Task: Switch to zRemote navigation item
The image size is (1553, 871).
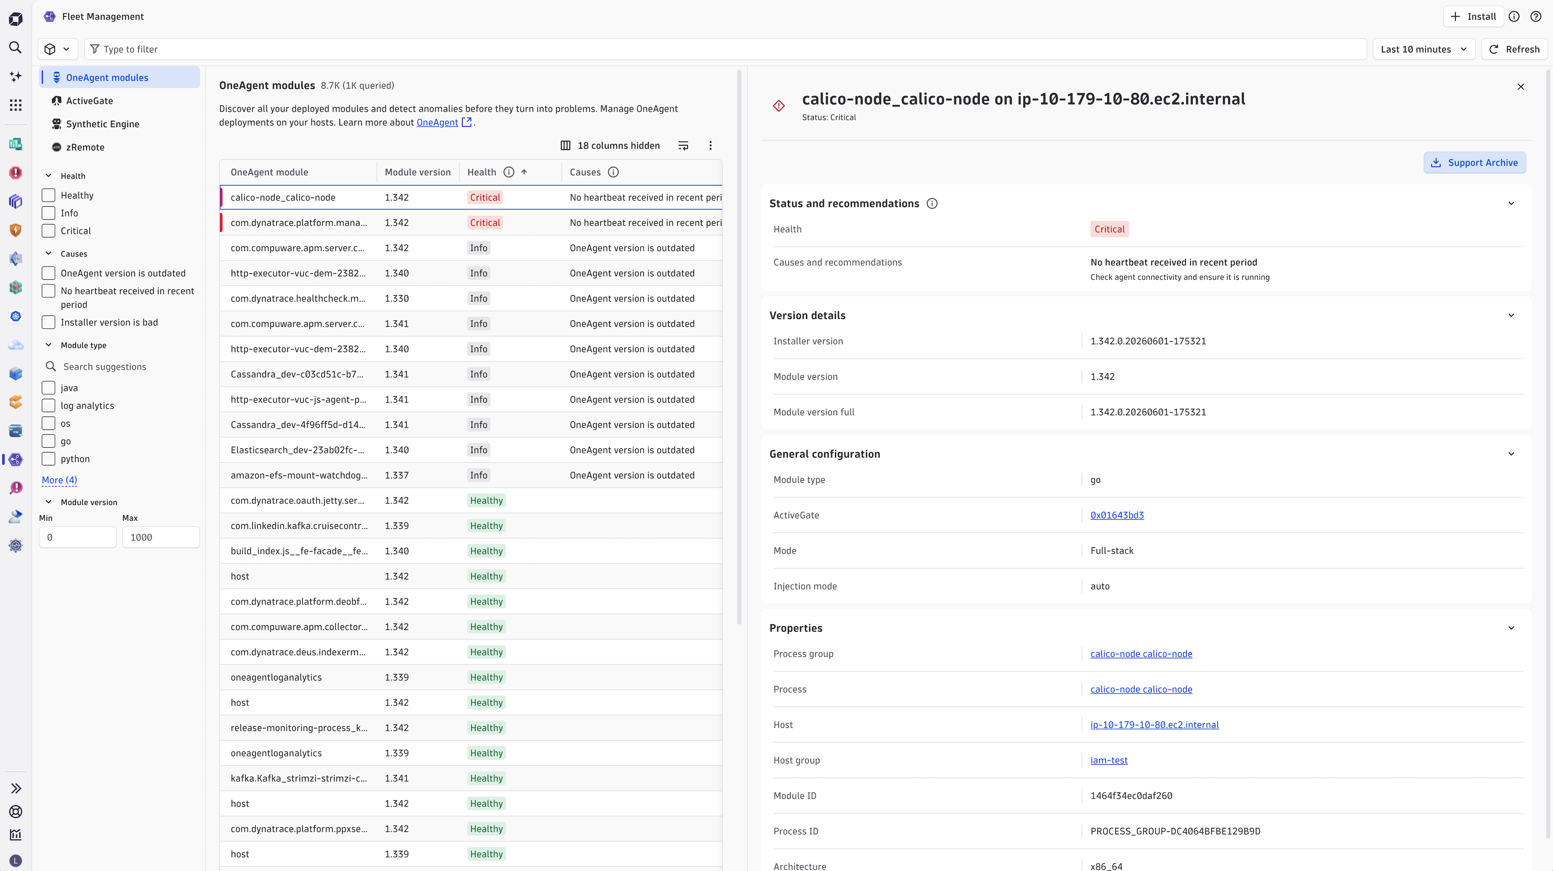Action: 120,147
